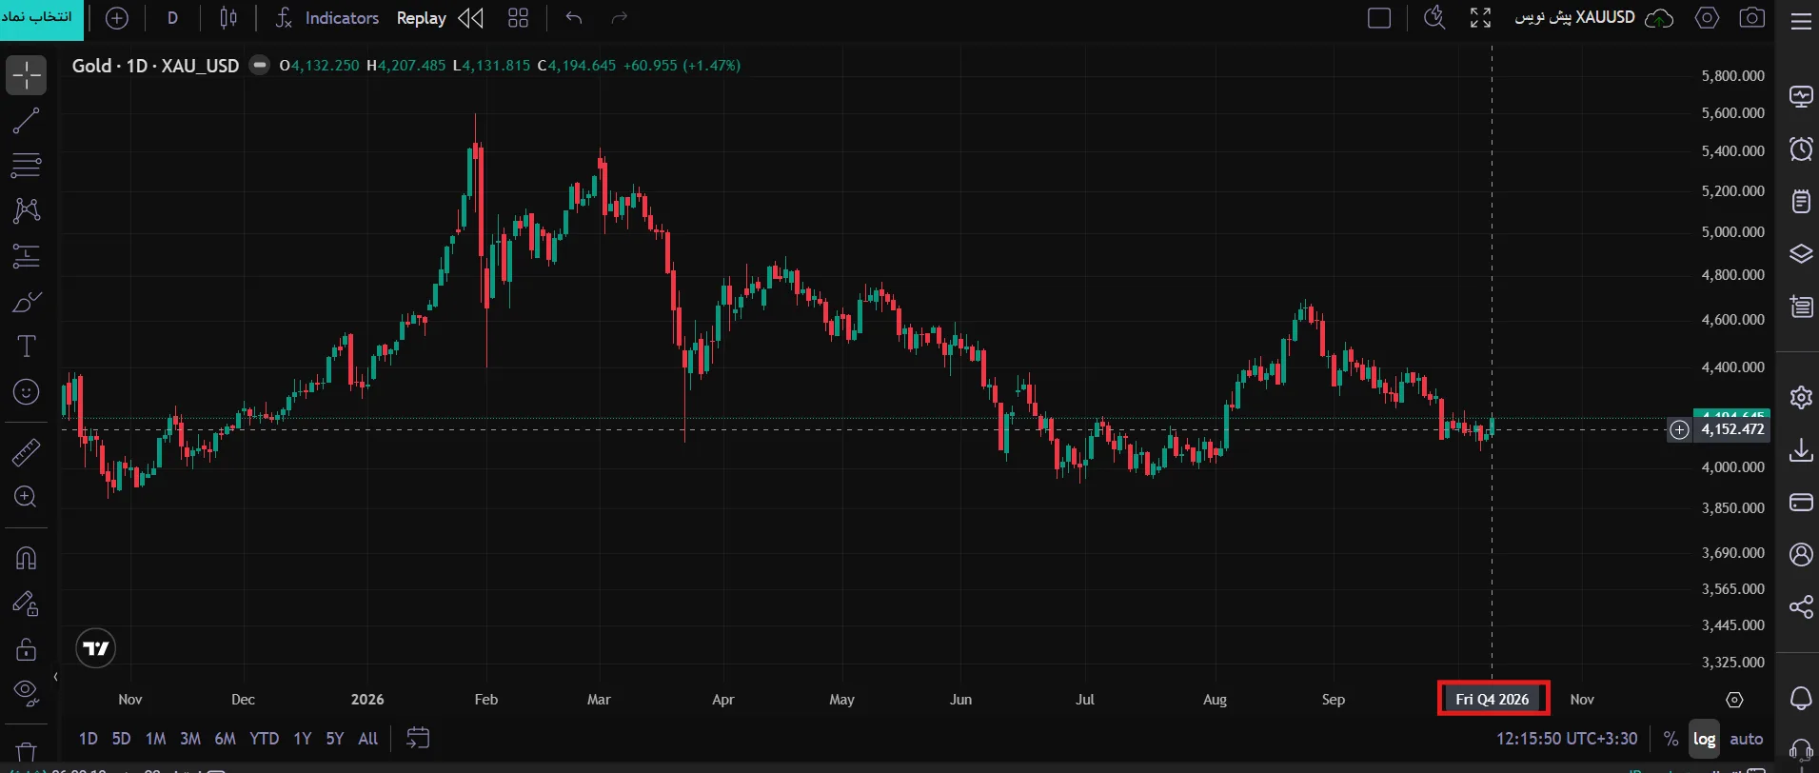The height and width of the screenshot is (773, 1819).
Task: Open the forecasting and measurement tools
Action: tap(27, 256)
